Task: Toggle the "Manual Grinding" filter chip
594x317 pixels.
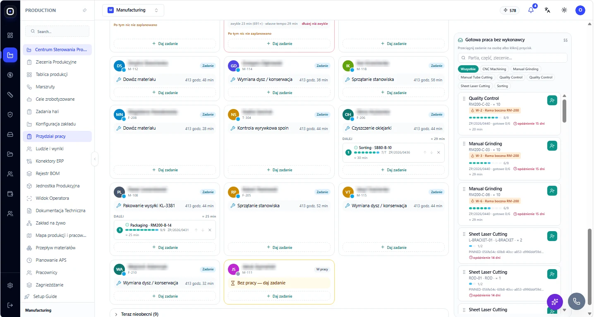Action: click(x=526, y=69)
